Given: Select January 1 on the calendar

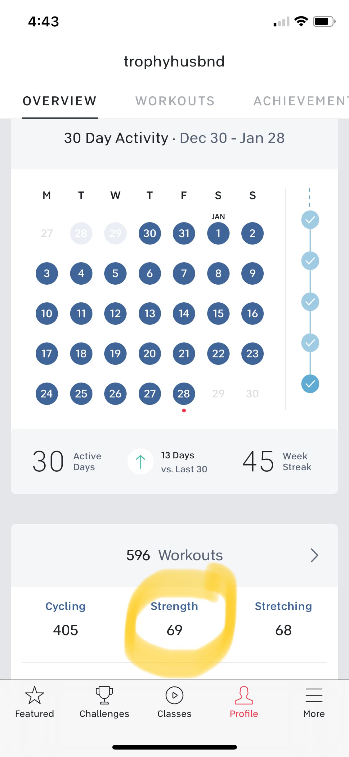Looking at the screenshot, I should click(218, 233).
